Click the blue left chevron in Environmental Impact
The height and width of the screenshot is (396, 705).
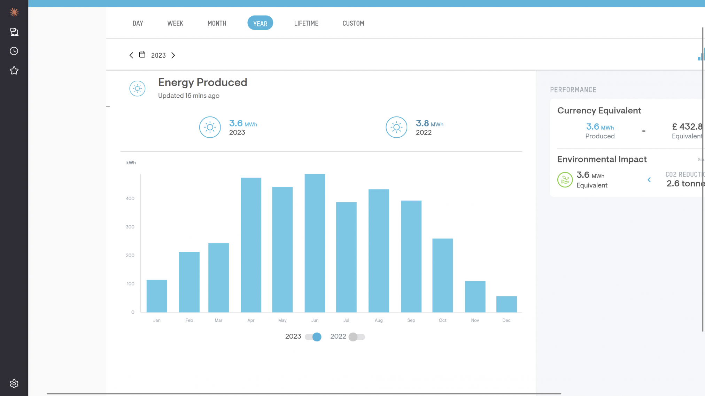649,180
